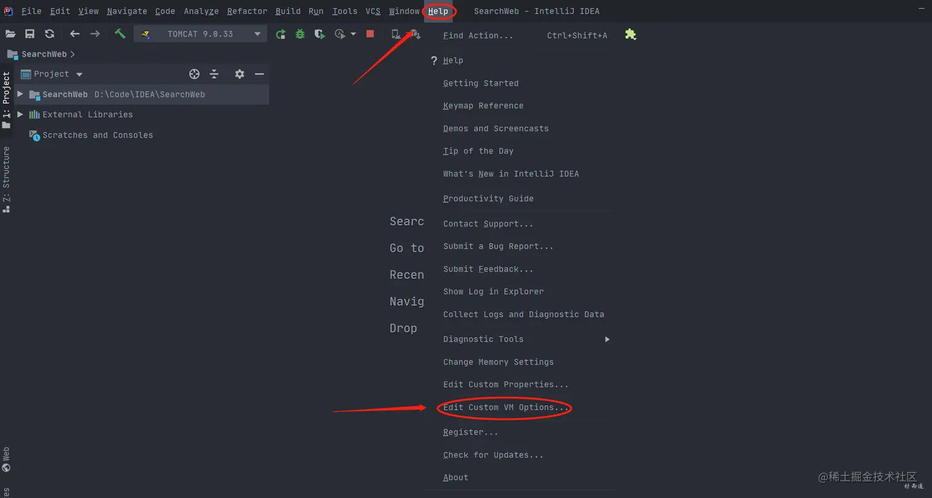The image size is (932, 498).
Task: Open Project panel gear settings
Action: pos(240,74)
